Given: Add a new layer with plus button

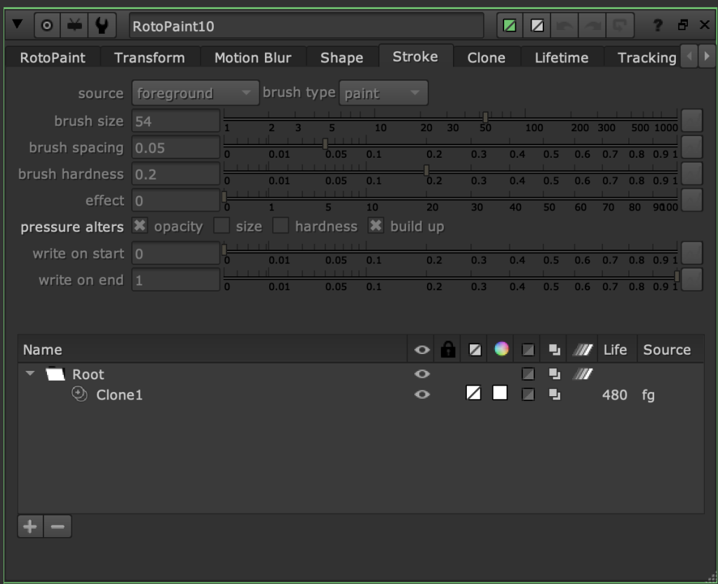Looking at the screenshot, I should coord(30,527).
